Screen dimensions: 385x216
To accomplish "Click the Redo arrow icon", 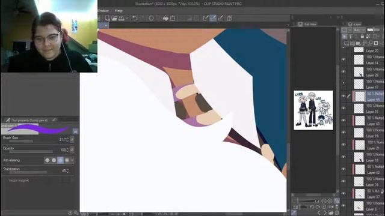I will (x=143, y=18).
